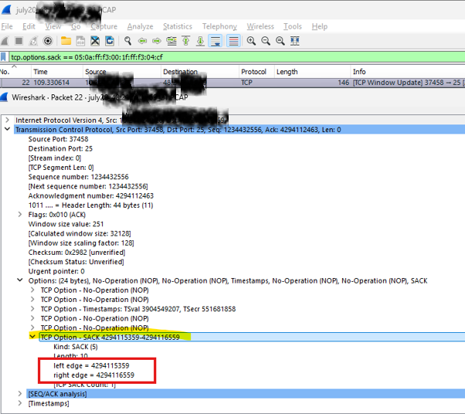465x414 pixels.
Task: Jump to the last packet
Action: coord(201,41)
